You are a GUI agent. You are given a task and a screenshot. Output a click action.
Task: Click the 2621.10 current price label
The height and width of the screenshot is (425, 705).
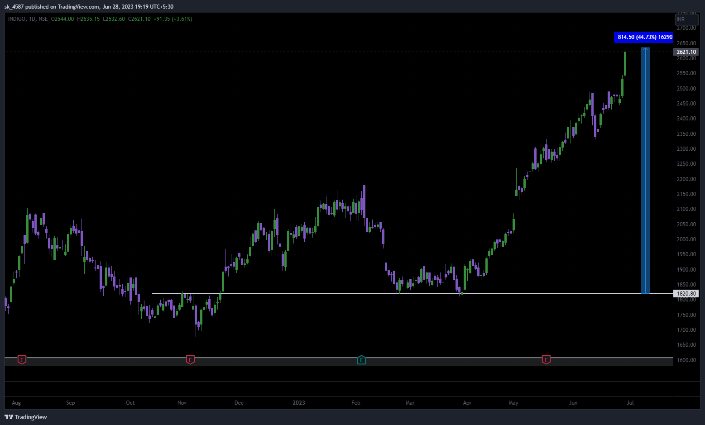point(686,52)
